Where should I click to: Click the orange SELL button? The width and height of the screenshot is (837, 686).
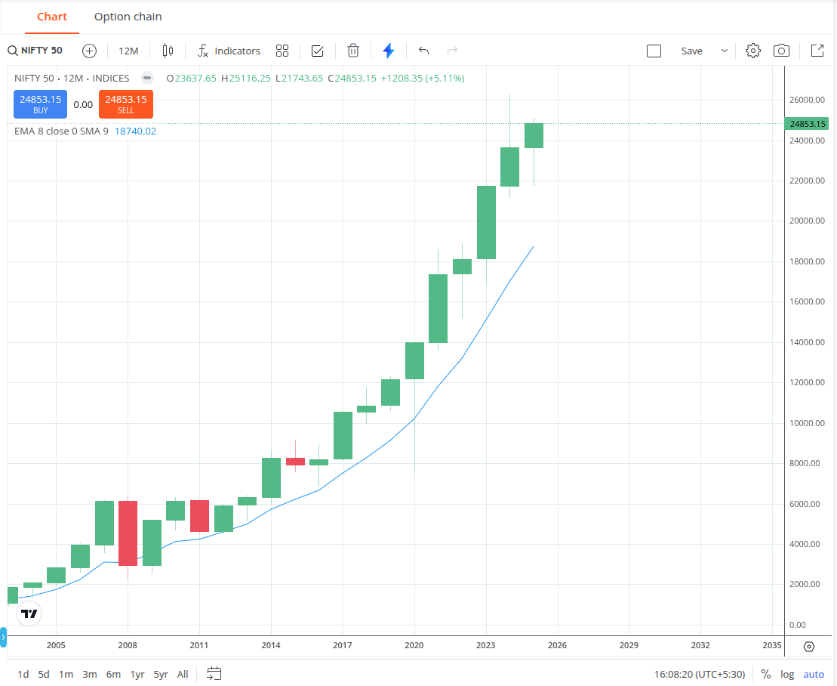point(126,104)
